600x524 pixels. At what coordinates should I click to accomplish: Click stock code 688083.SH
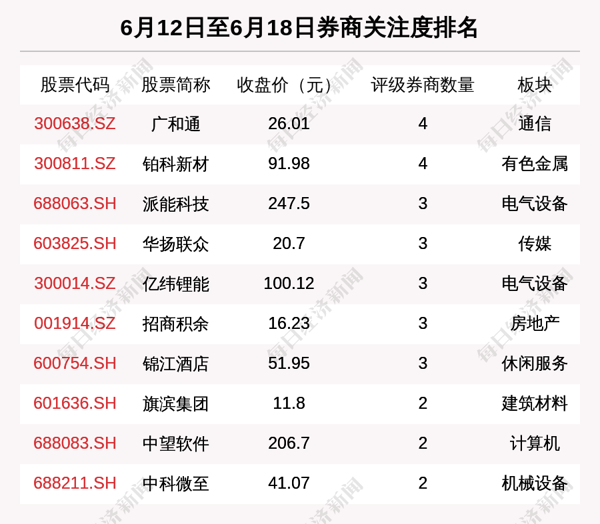click(x=75, y=443)
